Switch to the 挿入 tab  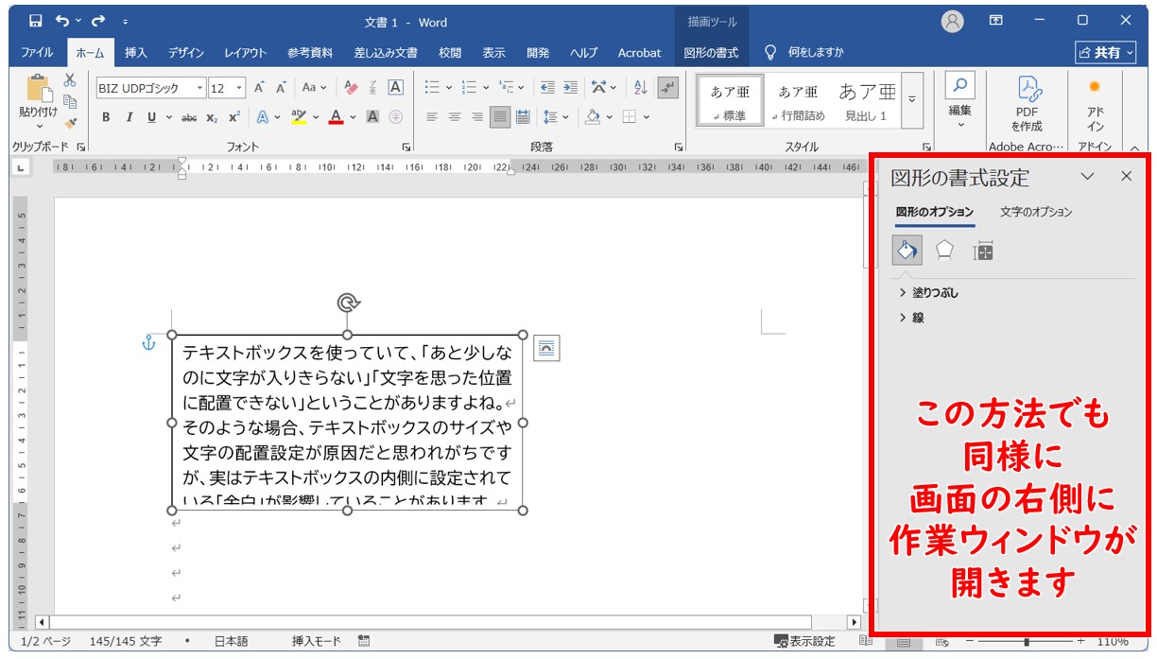pyautogui.click(x=136, y=53)
